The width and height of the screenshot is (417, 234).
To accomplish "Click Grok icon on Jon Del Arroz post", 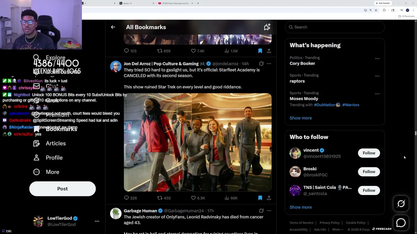I will [x=261, y=64].
